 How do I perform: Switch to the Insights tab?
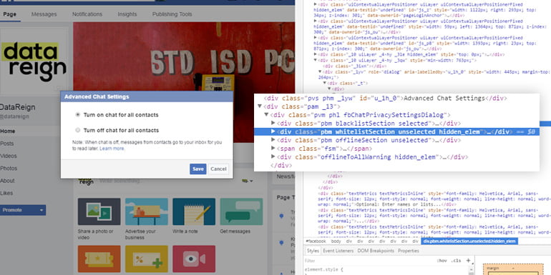coord(127,14)
